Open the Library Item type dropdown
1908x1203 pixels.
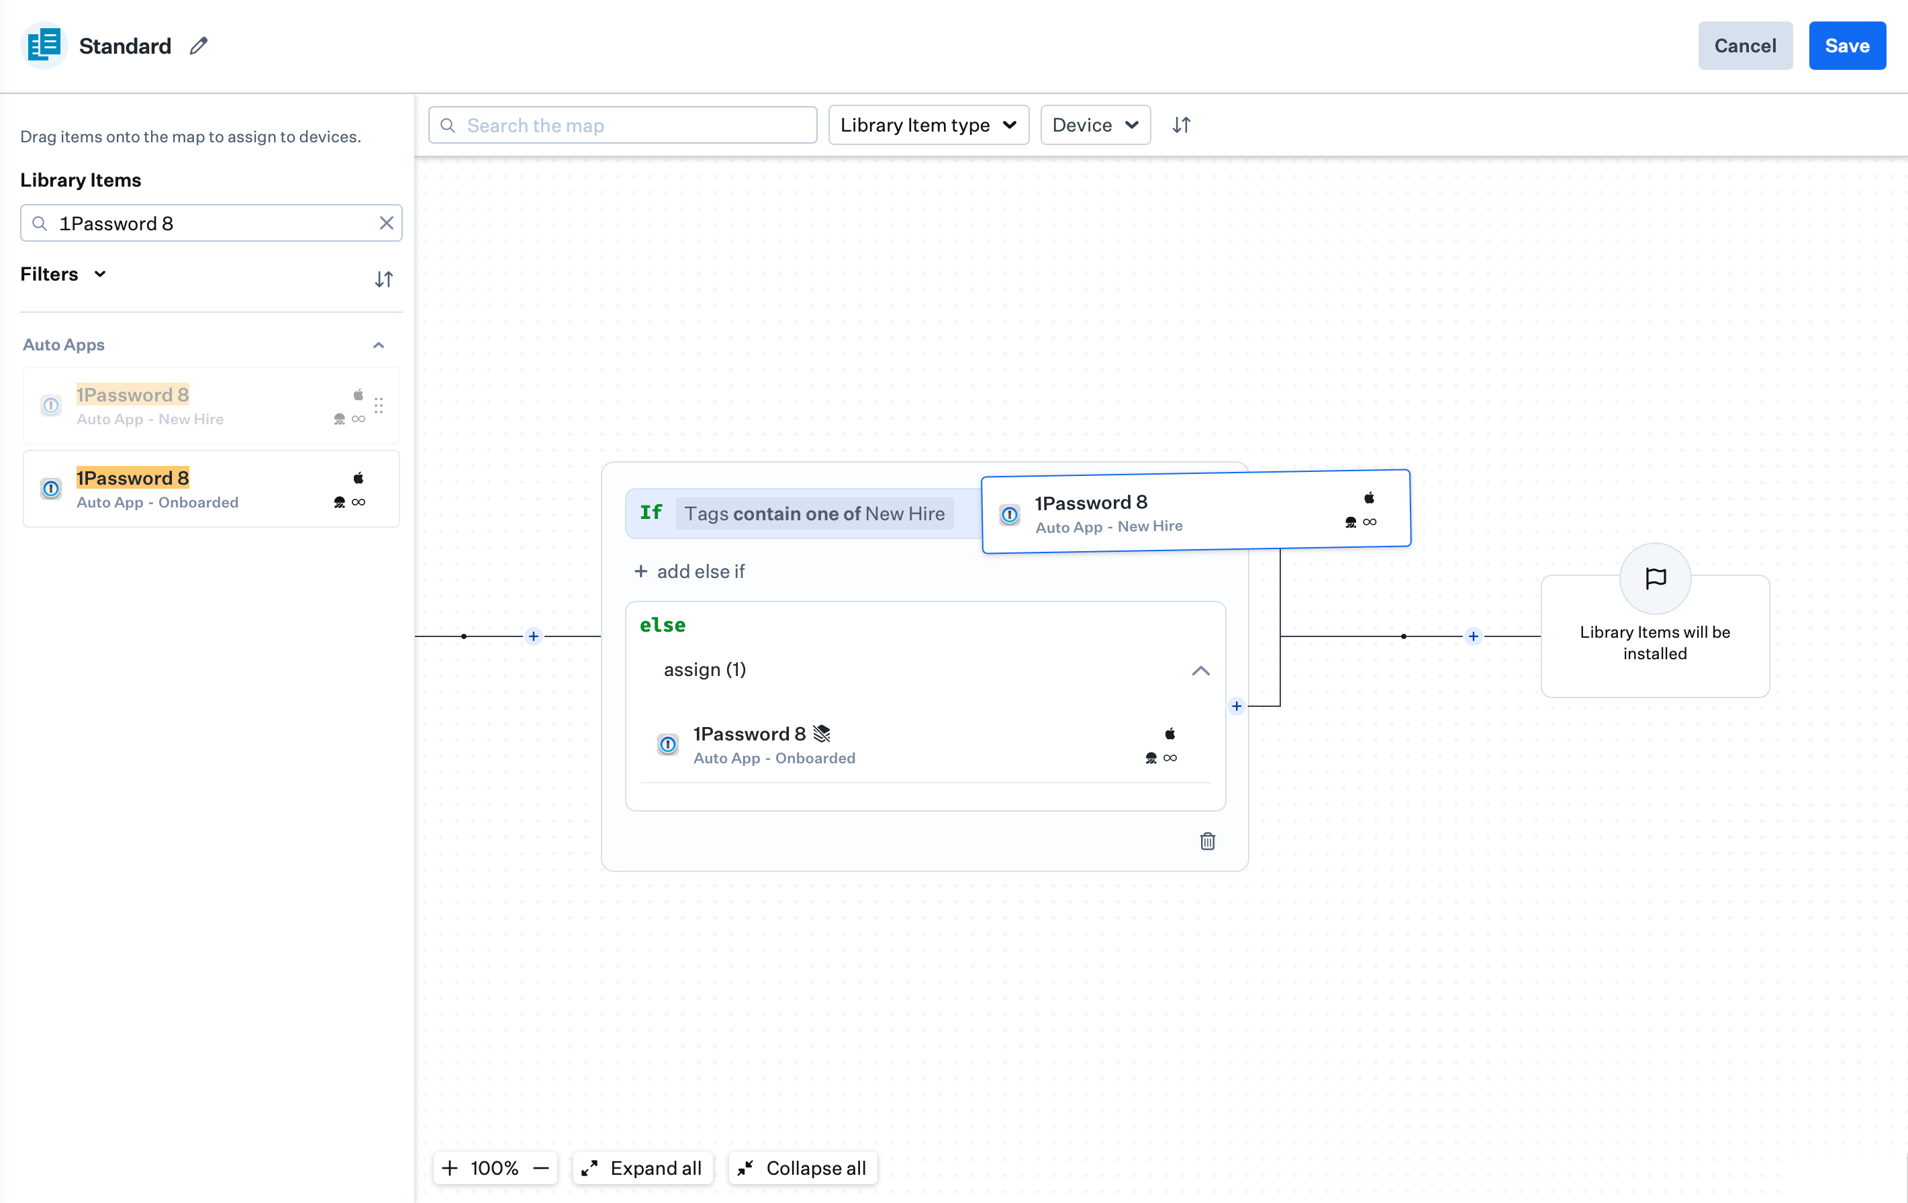click(928, 126)
